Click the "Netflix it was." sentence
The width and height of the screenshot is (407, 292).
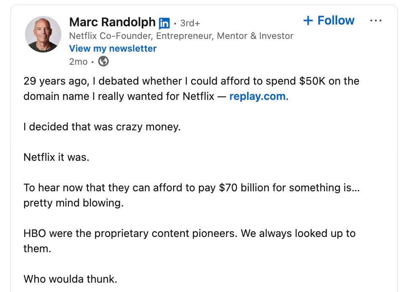(56, 157)
